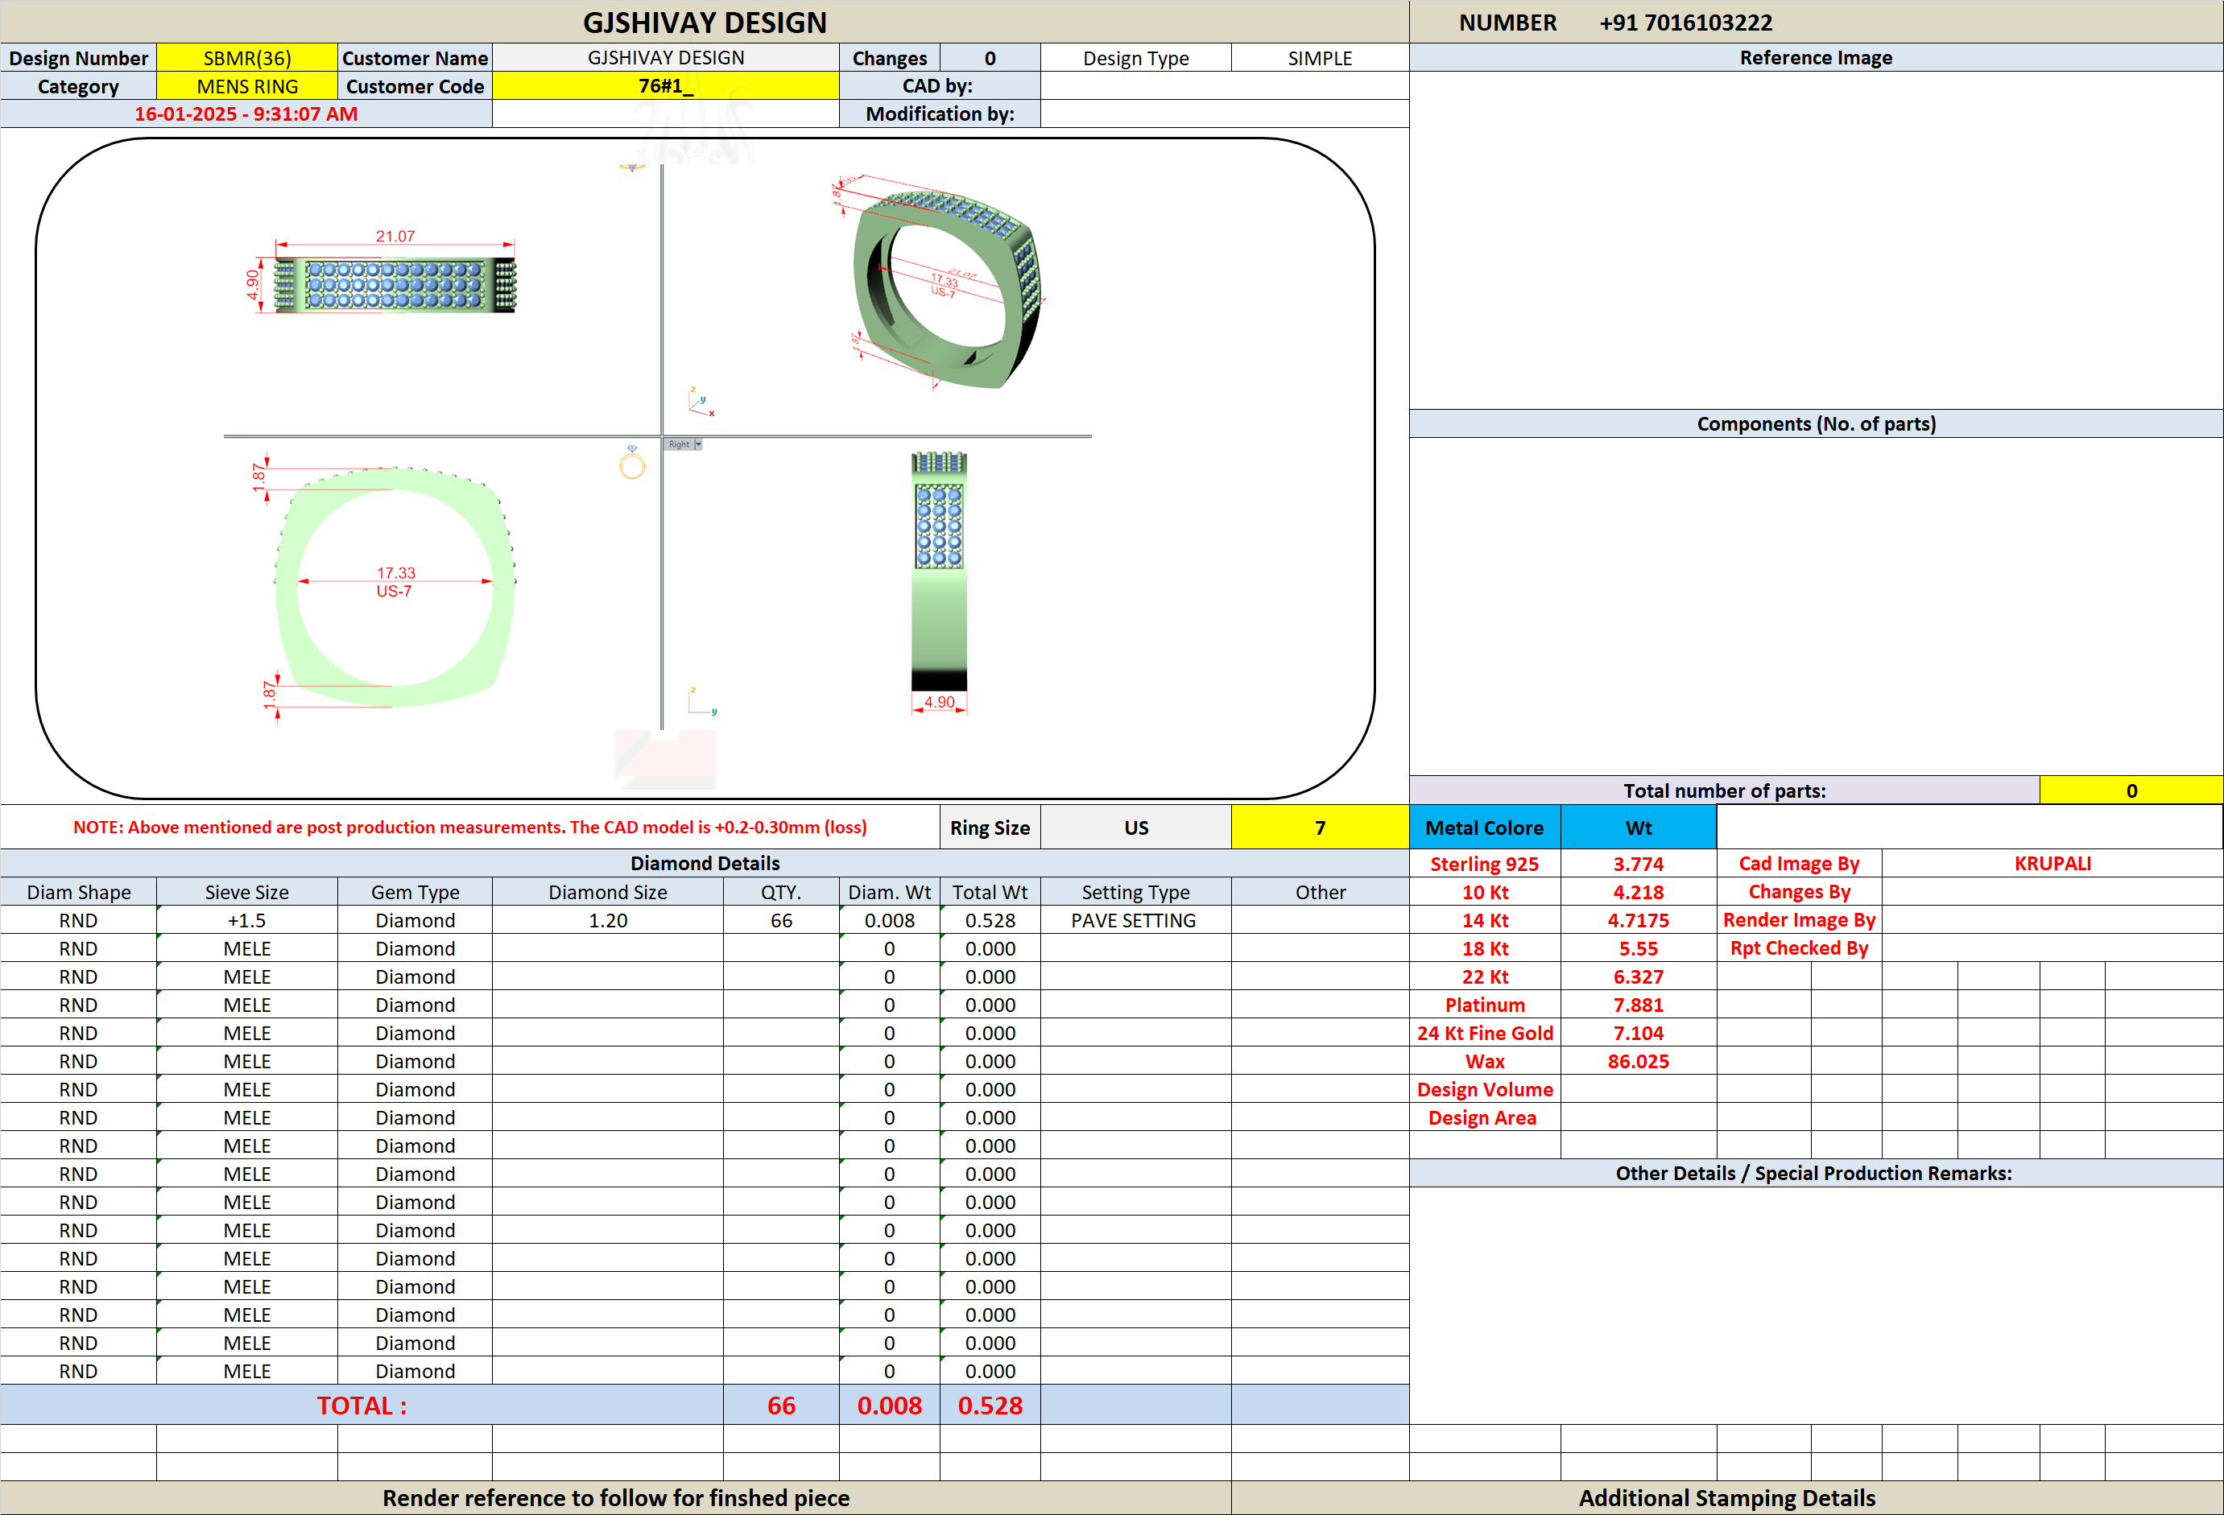This screenshot has height=1515, width=2224.
Task: Select the Sieve Size cell +1.5
Action: pyautogui.click(x=247, y=920)
